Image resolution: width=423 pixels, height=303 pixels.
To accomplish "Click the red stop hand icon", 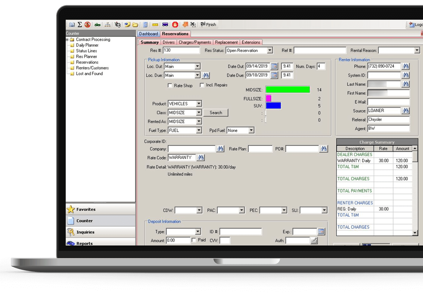I will pyautogui.click(x=175, y=24).
